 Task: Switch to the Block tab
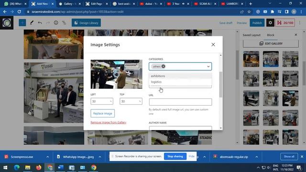pos(271,35)
